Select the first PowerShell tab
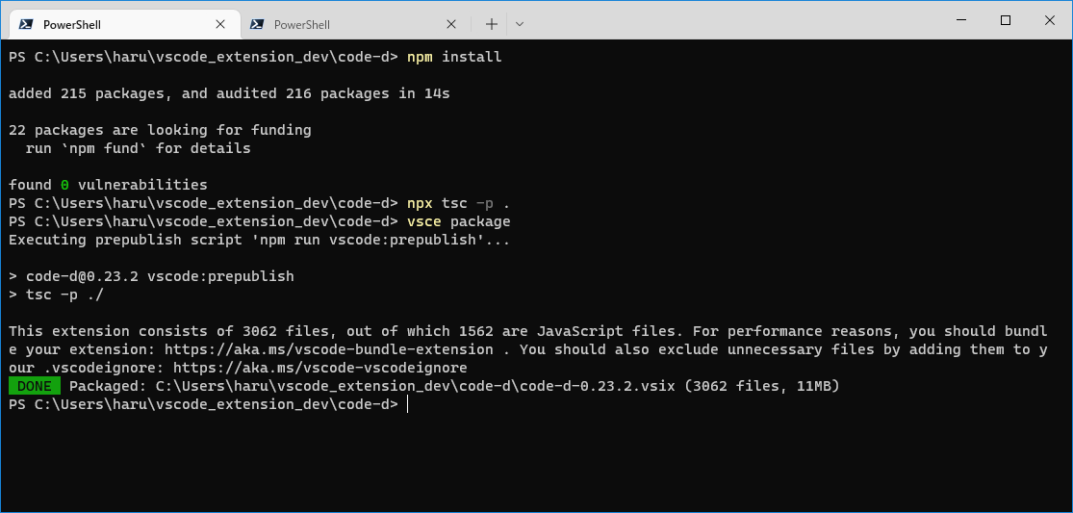 pos(125,24)
